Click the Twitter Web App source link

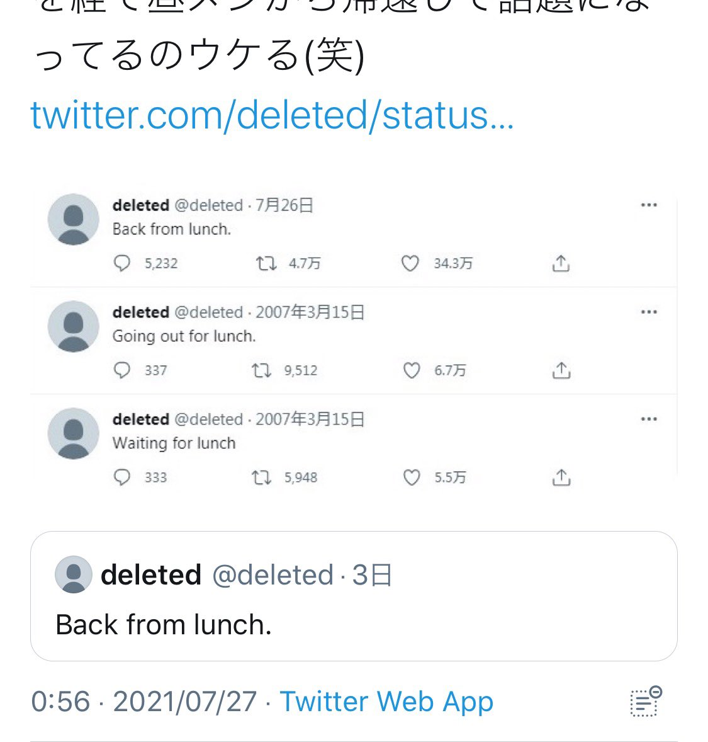(386, 702)
